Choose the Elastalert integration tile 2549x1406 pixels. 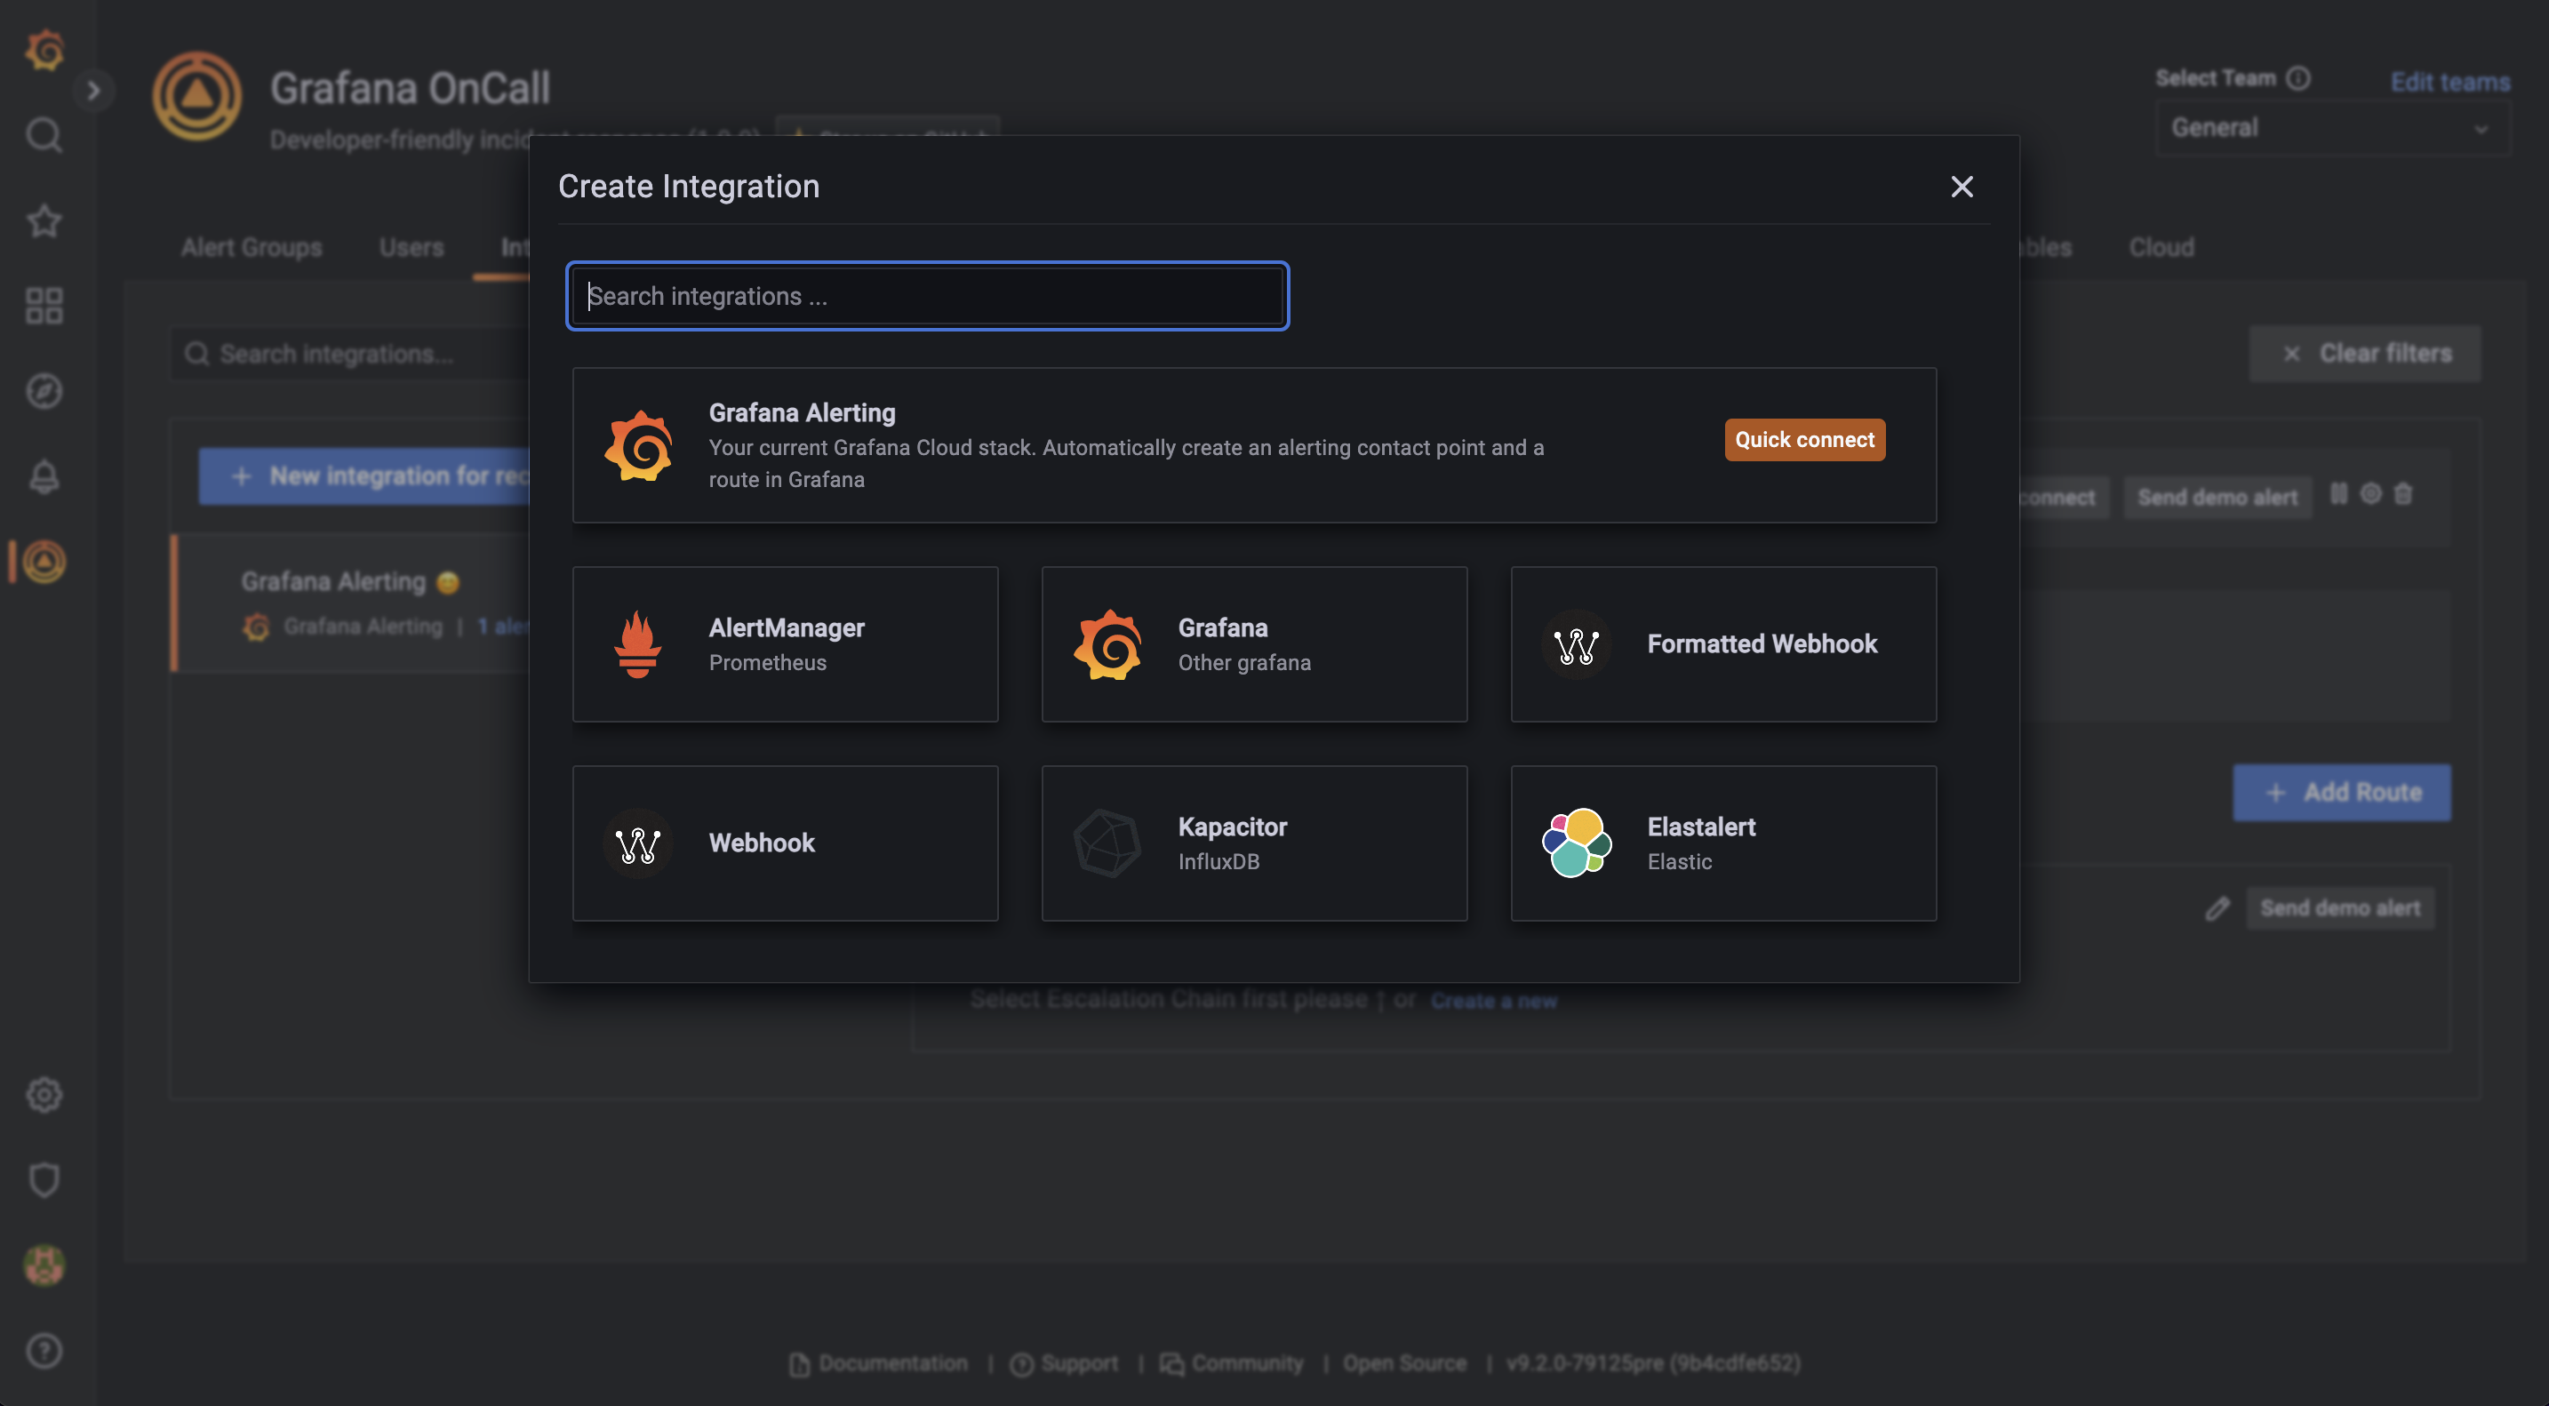coord(1722,842)
